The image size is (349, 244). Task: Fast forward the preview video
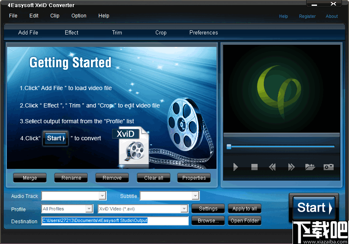point(291,167)
